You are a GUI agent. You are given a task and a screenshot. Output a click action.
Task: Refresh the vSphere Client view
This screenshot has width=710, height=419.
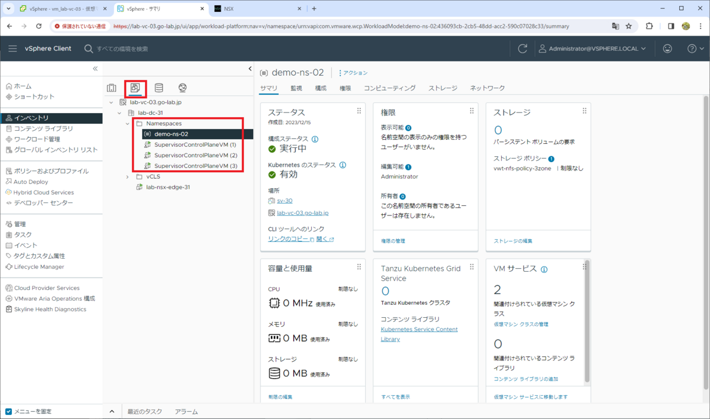pyautogui.click(x=522, y=49)
